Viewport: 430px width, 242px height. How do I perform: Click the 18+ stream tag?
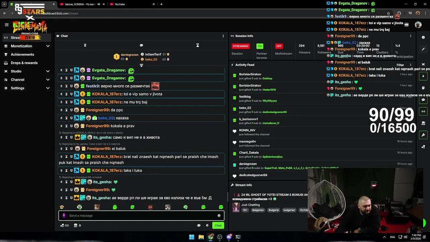(245, 210)
